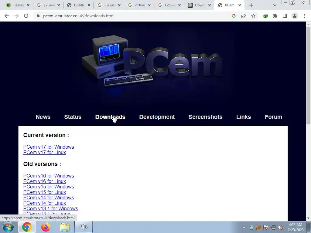Viewport: 311px width, 233px height.
Task: Close the virtual search tab
Action: [x=149, y=5]
